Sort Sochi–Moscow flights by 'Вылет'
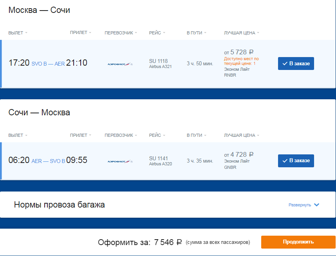Image resolution: width=336 pixels, height=256 pixels. pyautogui.click(x=18, y=135)
